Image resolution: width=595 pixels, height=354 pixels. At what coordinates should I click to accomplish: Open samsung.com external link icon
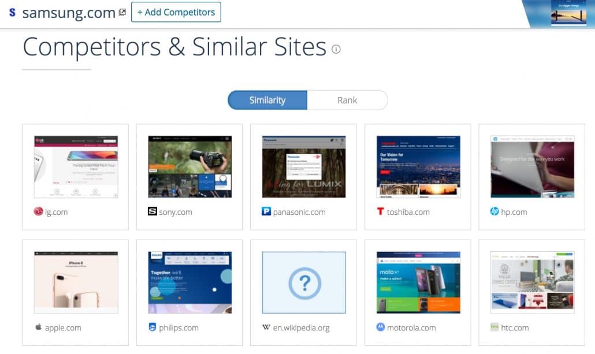click(x=122, y=12)
